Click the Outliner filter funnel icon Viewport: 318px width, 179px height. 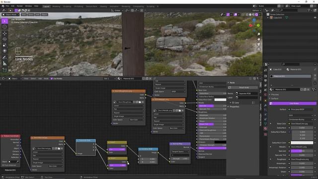tap(309, 10)
